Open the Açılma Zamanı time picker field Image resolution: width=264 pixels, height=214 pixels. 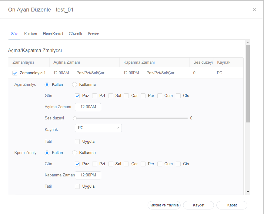[x=88, y=107]
